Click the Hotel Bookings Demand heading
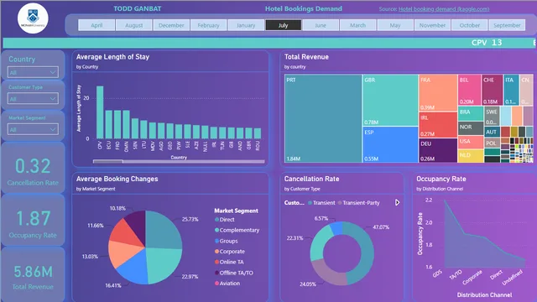The width and height of the screenshot is (537, 302). pos(304,8)
